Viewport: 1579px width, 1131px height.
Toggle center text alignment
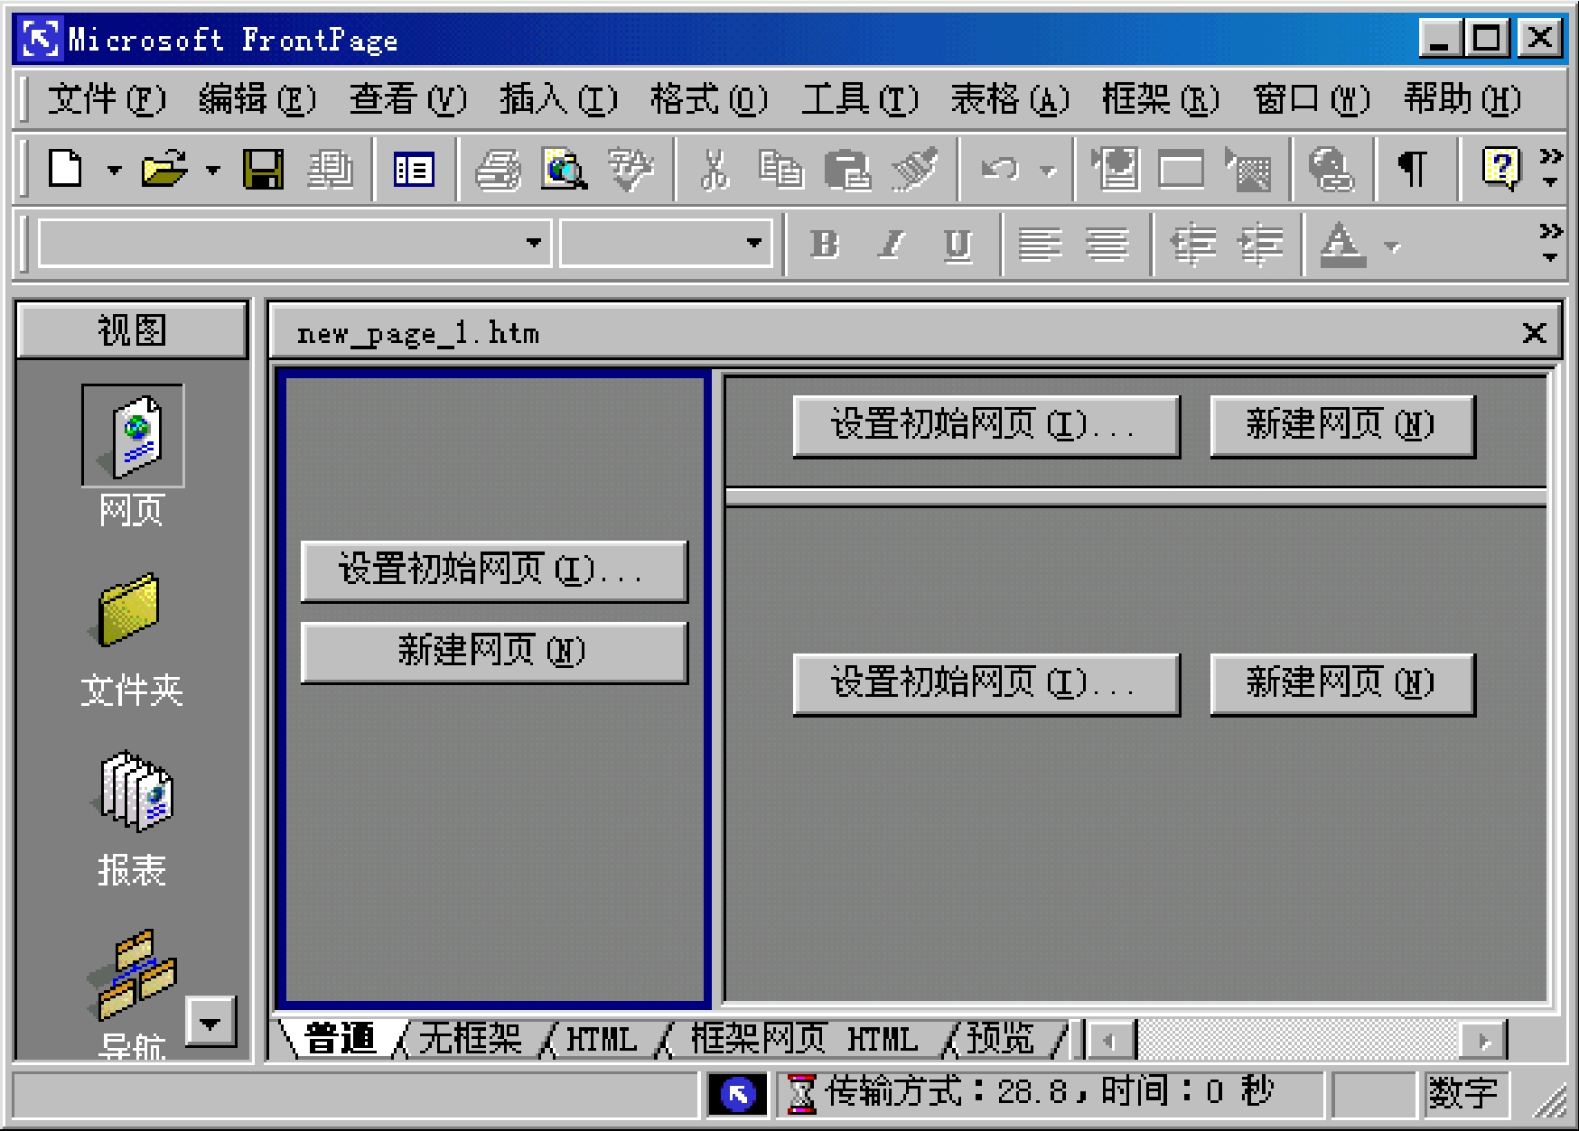click(1107, 244)
